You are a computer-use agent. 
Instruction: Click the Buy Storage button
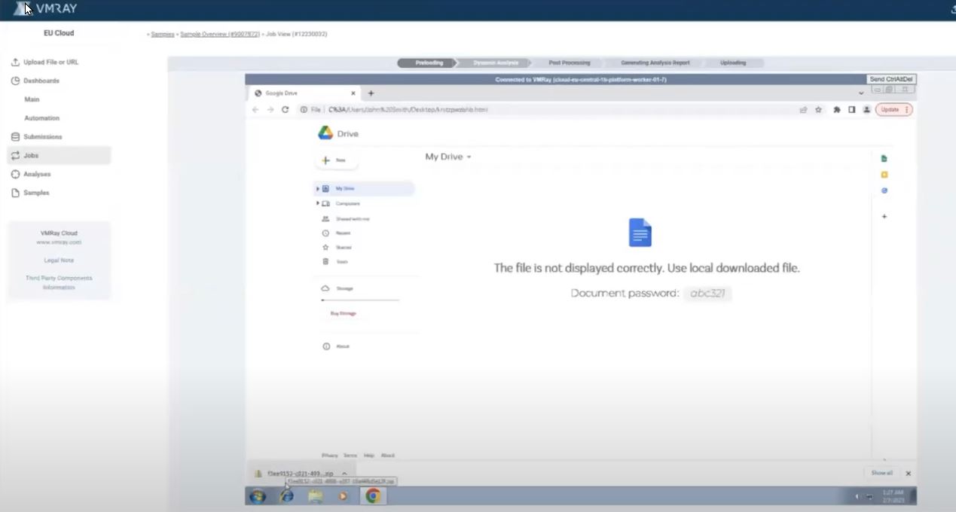click(x=343, y=313)
